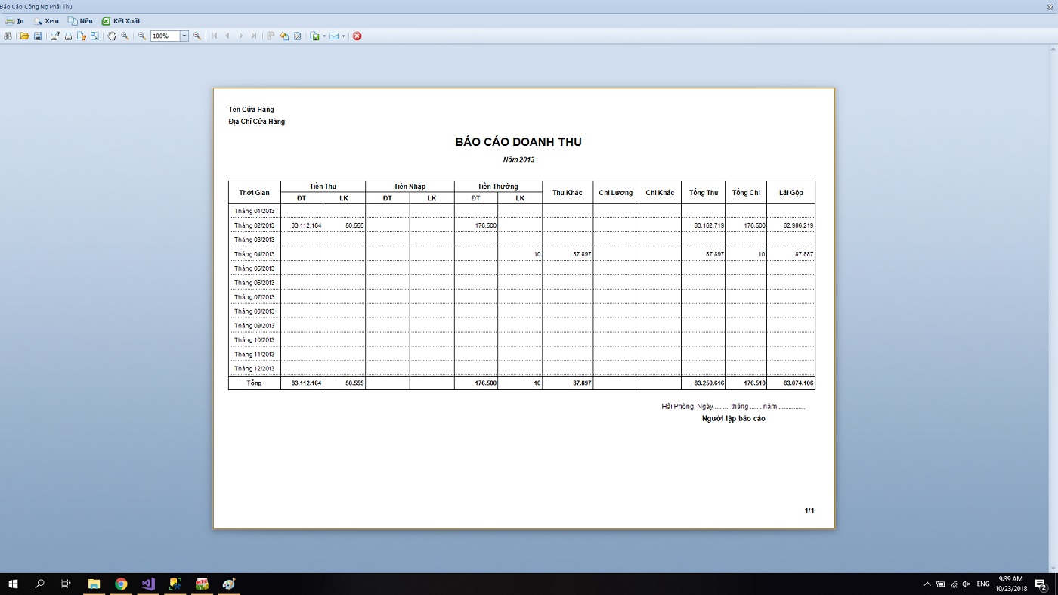Click the zoom in magnifier icon

[x=197, y=36]
